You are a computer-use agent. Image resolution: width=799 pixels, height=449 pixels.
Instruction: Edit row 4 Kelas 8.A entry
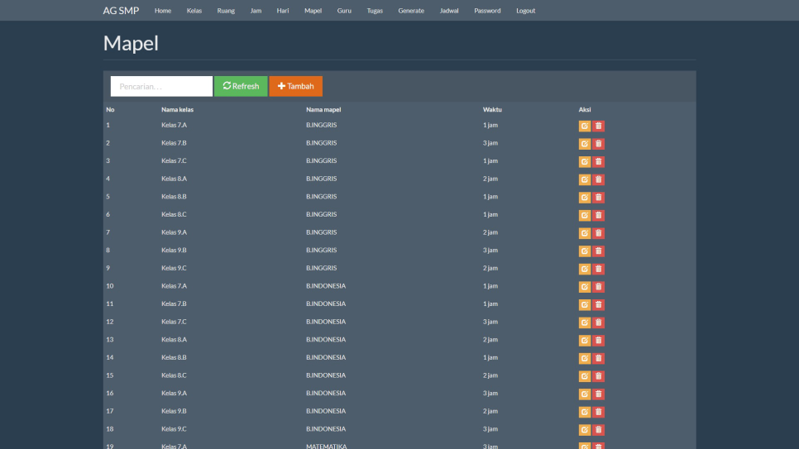(585, 179)
